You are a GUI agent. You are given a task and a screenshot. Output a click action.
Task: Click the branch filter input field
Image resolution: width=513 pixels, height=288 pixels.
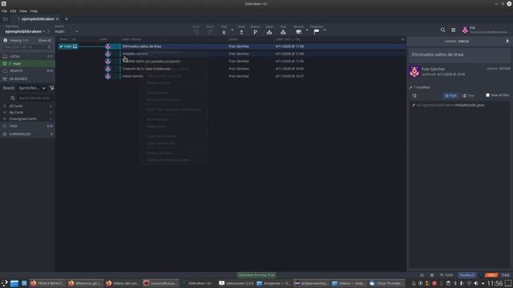point(27,47)
